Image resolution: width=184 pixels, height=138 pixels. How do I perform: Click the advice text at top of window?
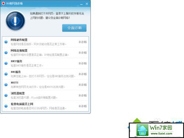57,15
